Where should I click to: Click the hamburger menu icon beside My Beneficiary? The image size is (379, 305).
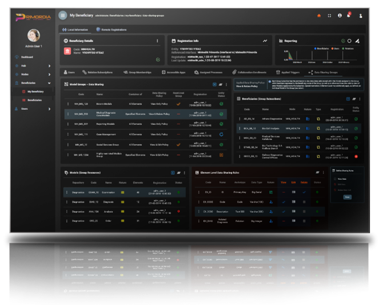62,15
